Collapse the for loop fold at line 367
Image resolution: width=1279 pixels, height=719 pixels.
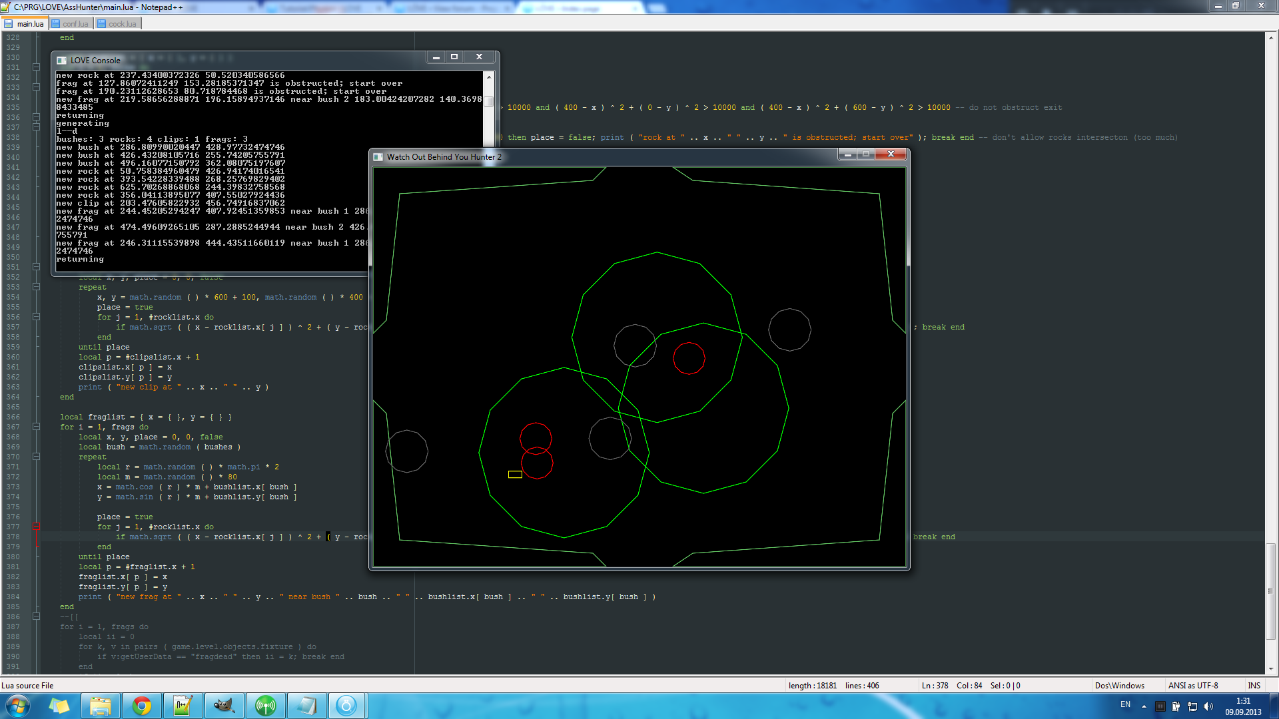pyautogui.click(x=37, y=427)
